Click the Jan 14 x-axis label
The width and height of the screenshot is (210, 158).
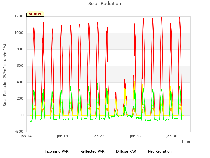pyautogui.click(x=26, y=136)
